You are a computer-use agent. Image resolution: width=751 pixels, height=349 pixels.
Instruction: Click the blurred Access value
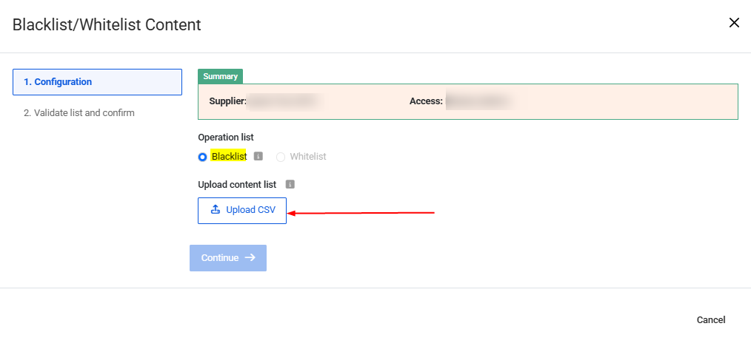(478, 101)
